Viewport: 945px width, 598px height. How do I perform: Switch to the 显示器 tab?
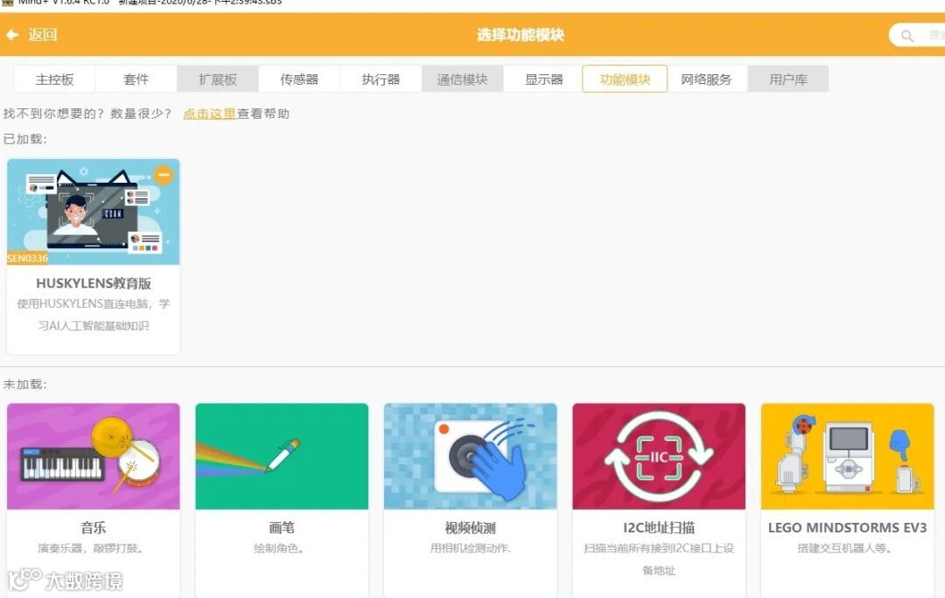[x=543, y=79]
